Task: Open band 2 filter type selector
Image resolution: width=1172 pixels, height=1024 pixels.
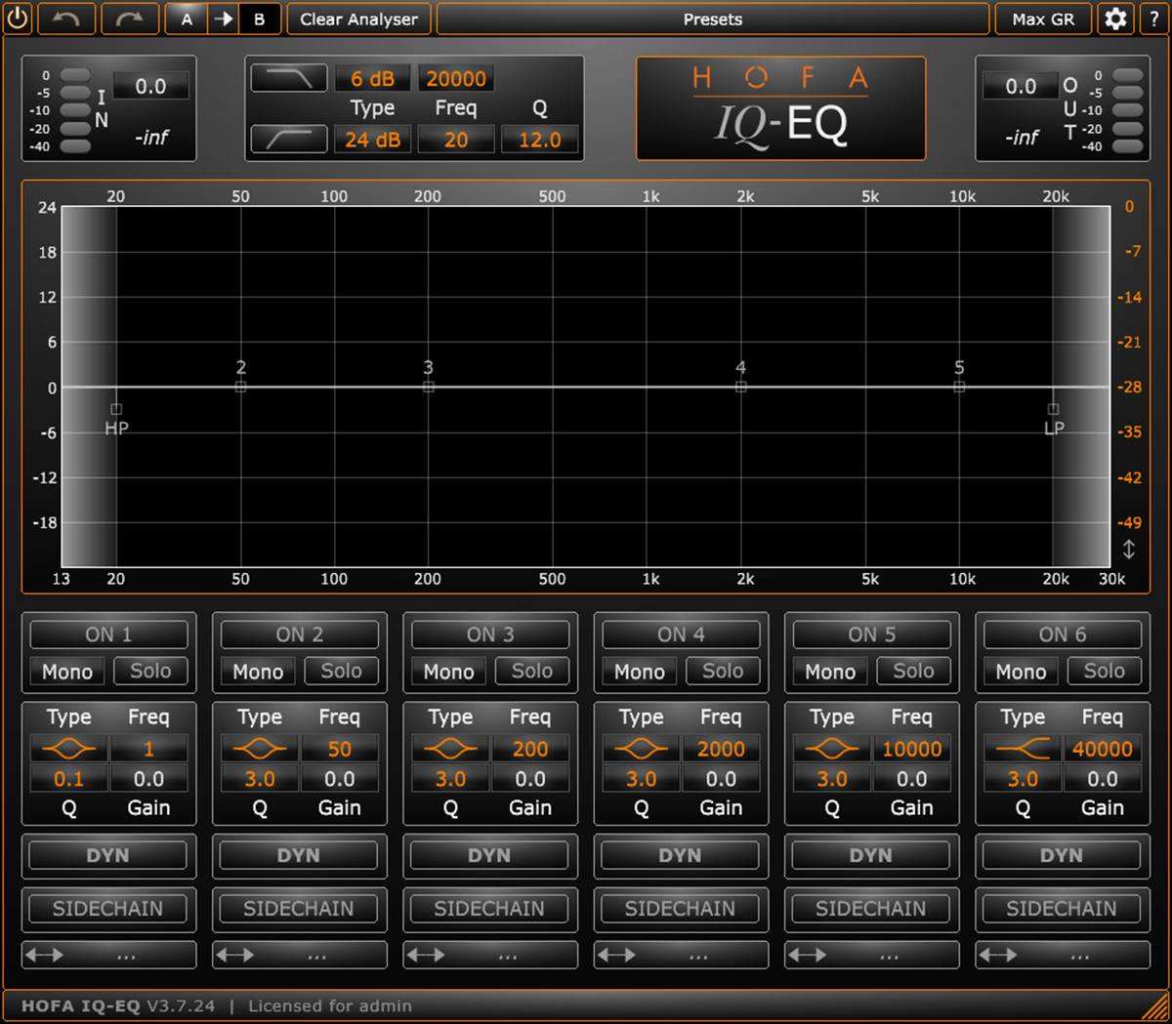Action: point(260,749)
